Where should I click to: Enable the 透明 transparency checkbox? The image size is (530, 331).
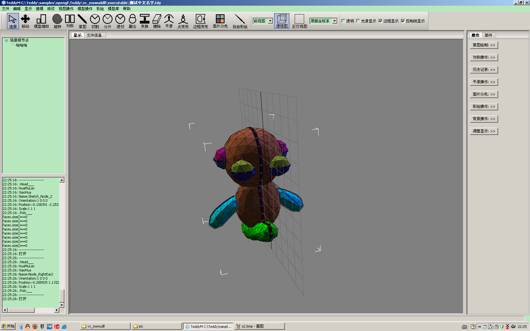(343, 21)
